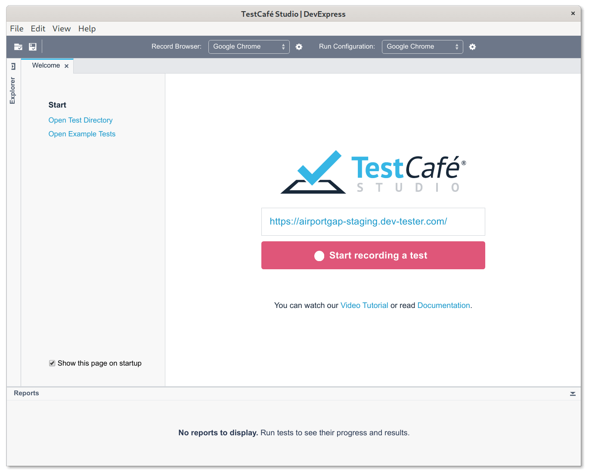The width and height of the screenshot is (589, 474).
Task: Close the TestCafé Studio window
Action: click(573, 13)
